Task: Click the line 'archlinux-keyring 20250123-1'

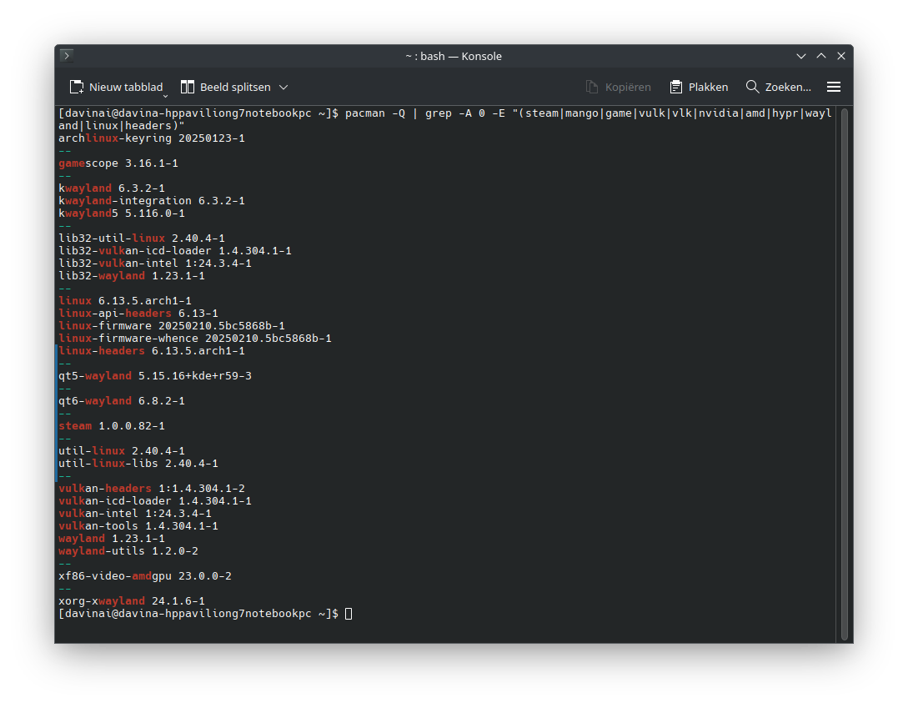Action: (152, 138)
